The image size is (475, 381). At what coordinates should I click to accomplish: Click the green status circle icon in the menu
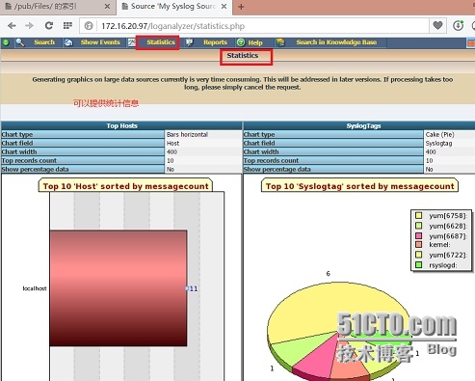[6, 42]
